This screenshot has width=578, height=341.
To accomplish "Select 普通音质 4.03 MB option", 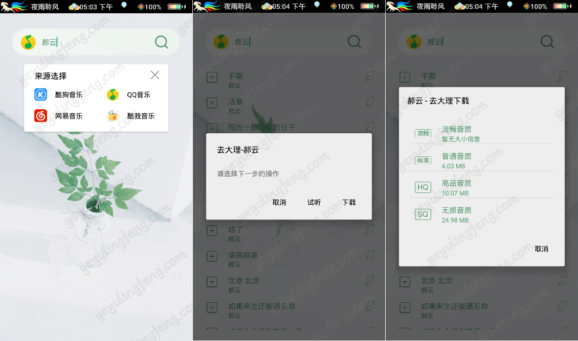I will (481, 161).
